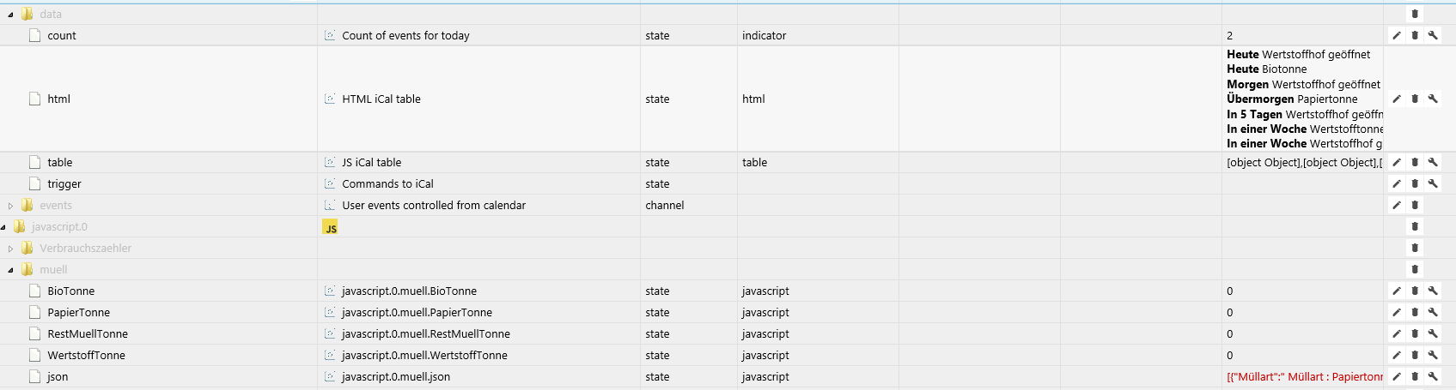1456x390 pixels.
Task: Open wrench settings for BioTonne
Action: 1433,291
